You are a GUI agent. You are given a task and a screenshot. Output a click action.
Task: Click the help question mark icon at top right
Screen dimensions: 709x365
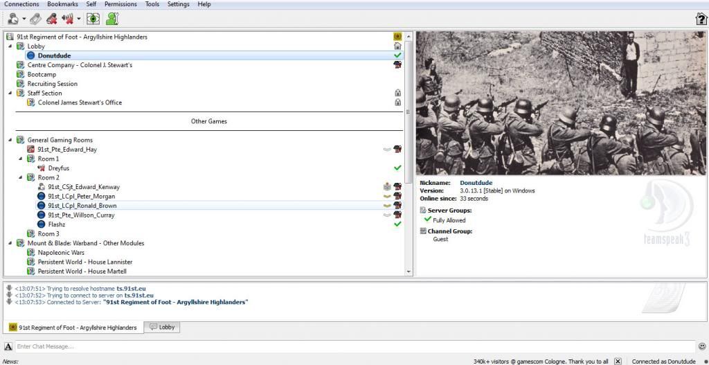pyautogui.click(x=701, y=19)
